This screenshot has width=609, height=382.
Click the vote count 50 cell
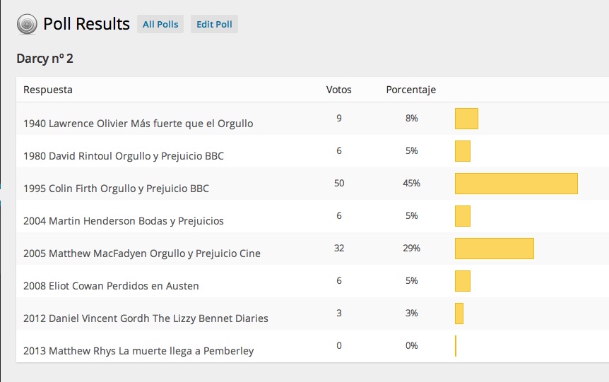[339, 183]
